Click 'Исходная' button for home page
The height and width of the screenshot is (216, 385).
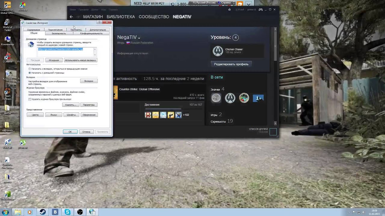point(54,60)
